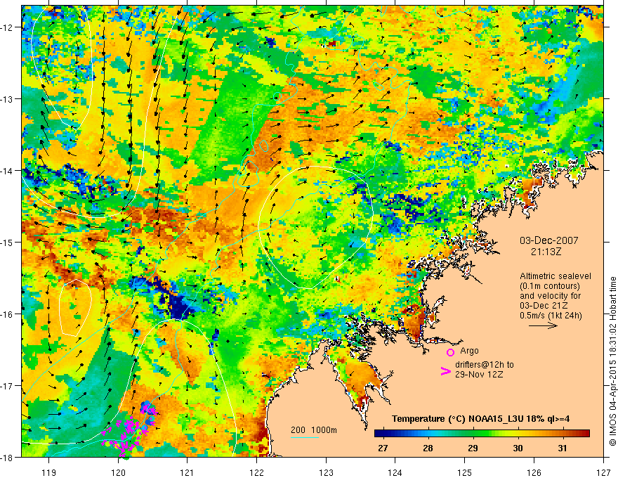This screenshot has height=478, width=618.
Task: Click the longitude axis label 119
Action: [x=49, y=472]
